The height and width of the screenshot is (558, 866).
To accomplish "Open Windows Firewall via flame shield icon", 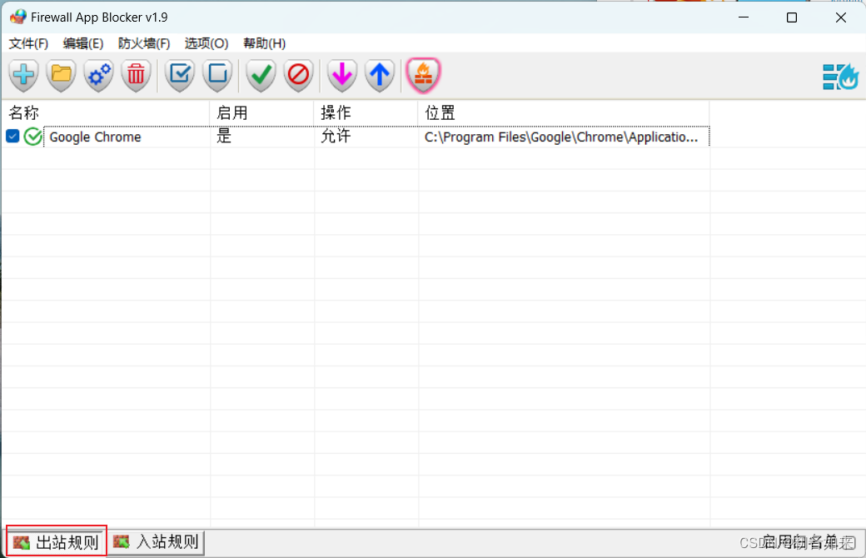I will pyautogui.click(x=423, y=75).
